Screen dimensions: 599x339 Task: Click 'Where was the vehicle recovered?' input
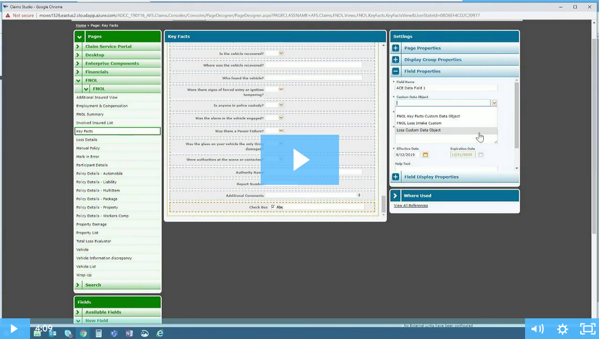pyautogui.click(x=314, y=65)
